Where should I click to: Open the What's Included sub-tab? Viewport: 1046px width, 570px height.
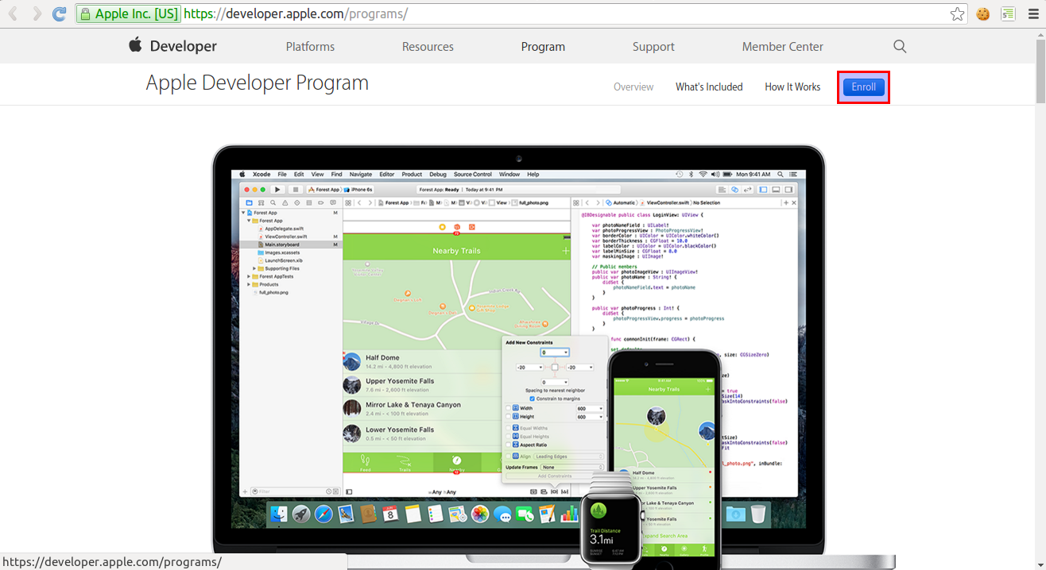709,87
